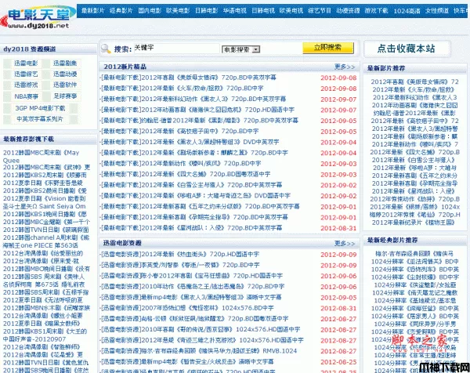Click the 电影天堂 dy2018.net logo

point(38,17)
